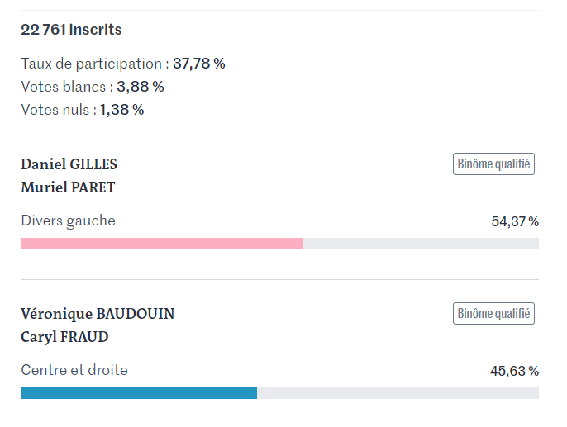567x427 pixels.
Task: Click the Votes blancs 3,88 % line
Action: pos(93,87)
